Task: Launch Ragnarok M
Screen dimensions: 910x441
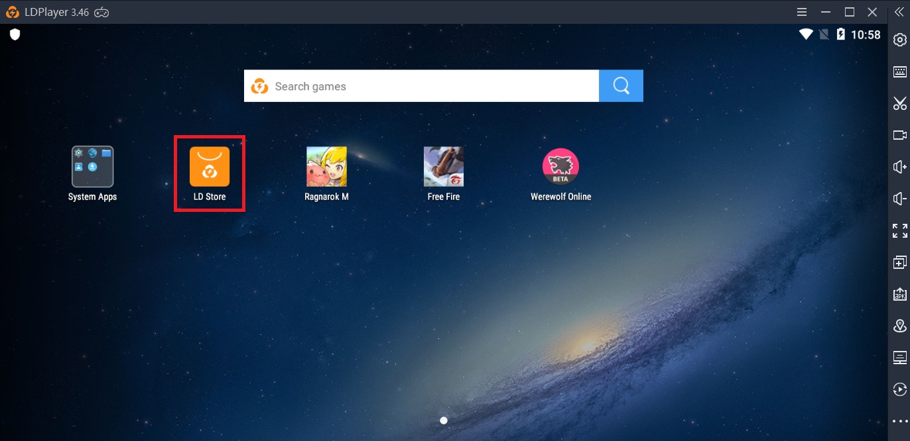Action: tap(326, 167)
